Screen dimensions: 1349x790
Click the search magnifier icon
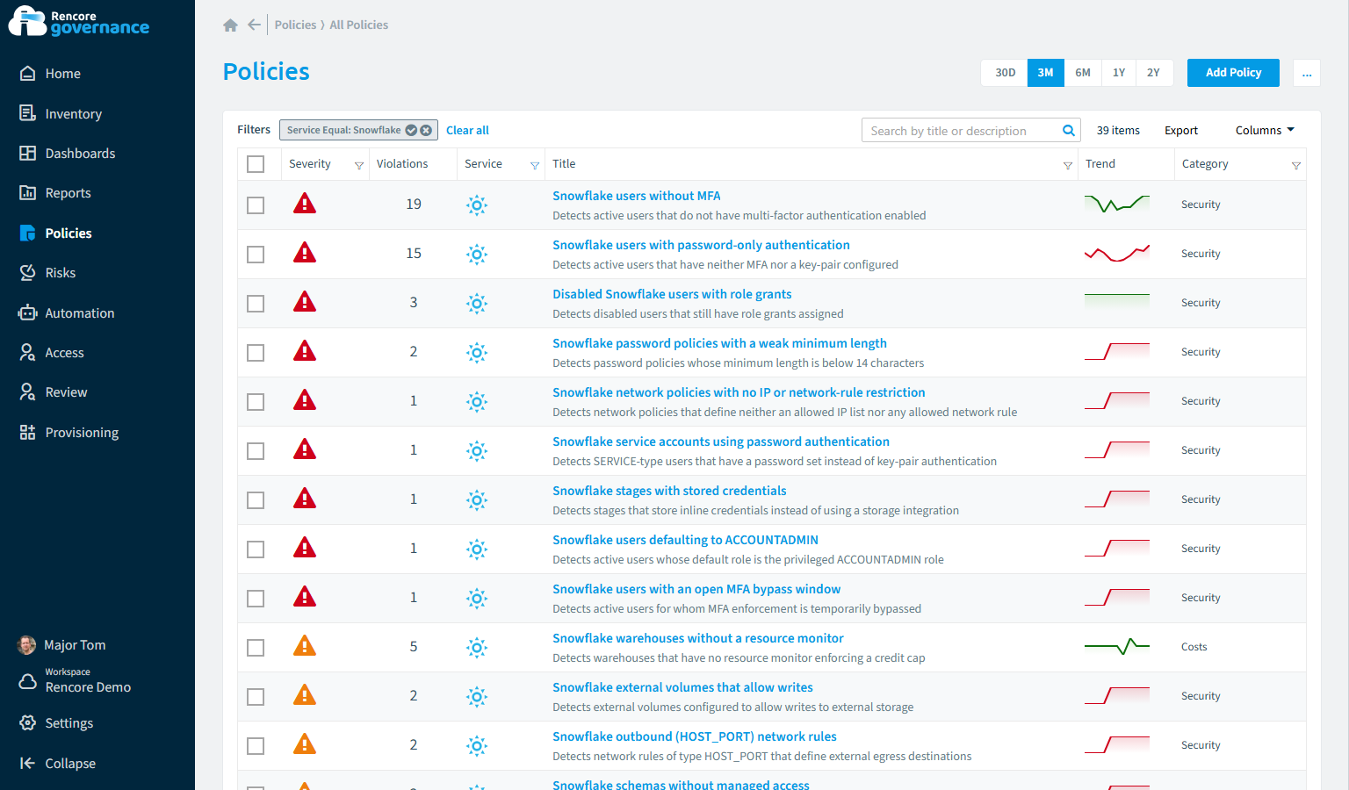[1069, 131]
